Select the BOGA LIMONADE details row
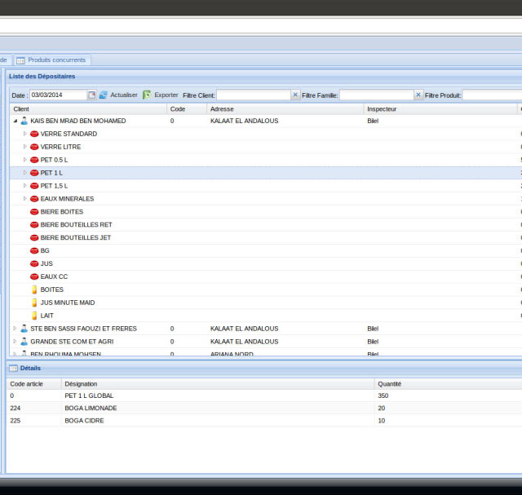Viewport: 522px width, 495px height. (90, 408)
